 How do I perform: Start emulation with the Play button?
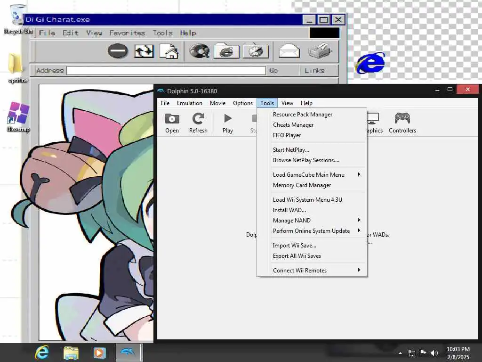228,123
